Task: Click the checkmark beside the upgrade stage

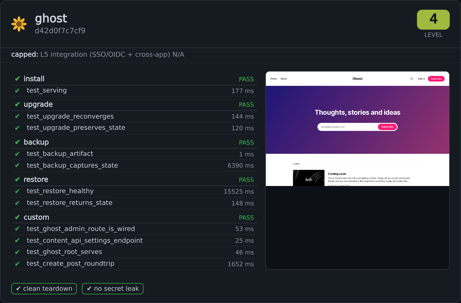Action: click(x=17, y=104)
